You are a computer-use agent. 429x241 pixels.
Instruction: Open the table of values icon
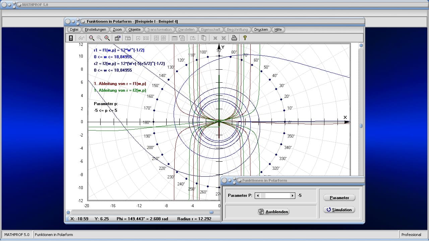pyautogui.click(x=174, y=38)
